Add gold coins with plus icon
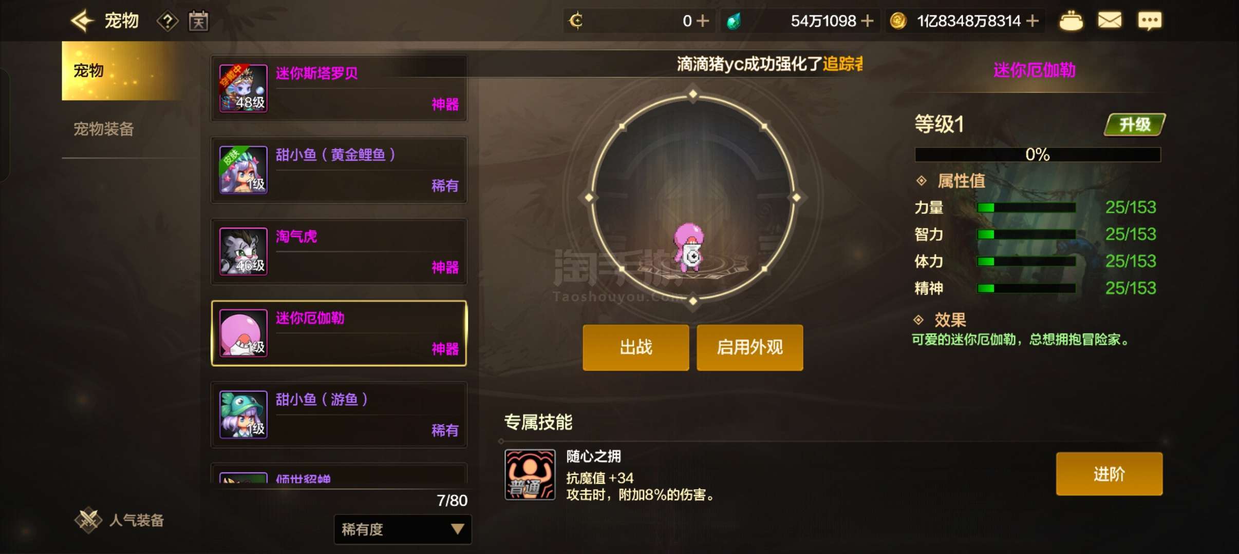 [1032, 21]
